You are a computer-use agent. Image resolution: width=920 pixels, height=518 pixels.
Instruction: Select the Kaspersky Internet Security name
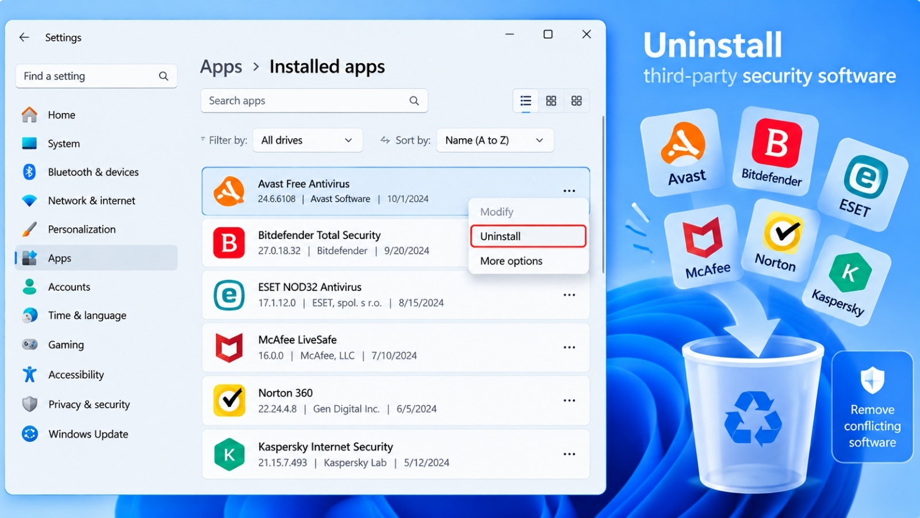325,447
